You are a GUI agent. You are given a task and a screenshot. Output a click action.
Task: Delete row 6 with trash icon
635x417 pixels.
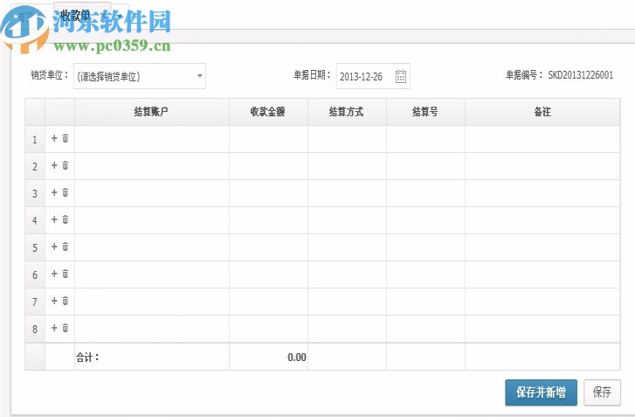(x=66, y=274)
